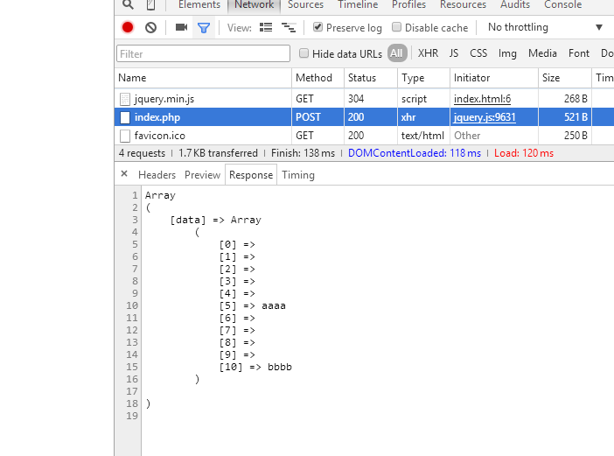This screenshot has height=456, width=614.
Task: Sort requests by the Initiator column header
Action: pyautogui.click(x=494, y=78)
